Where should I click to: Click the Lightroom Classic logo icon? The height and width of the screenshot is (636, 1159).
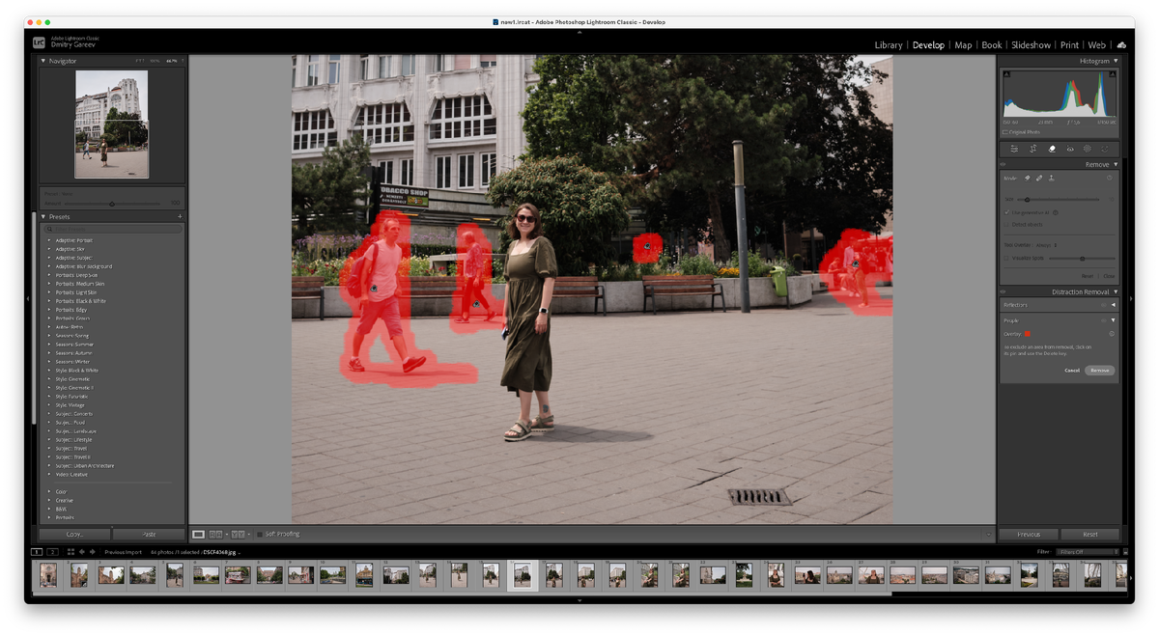click(x=39, y=42)
